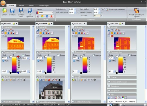Close the IR_00001.BMT document tab
This screenshot has width=147, height=106.
(x=85, y=24)
